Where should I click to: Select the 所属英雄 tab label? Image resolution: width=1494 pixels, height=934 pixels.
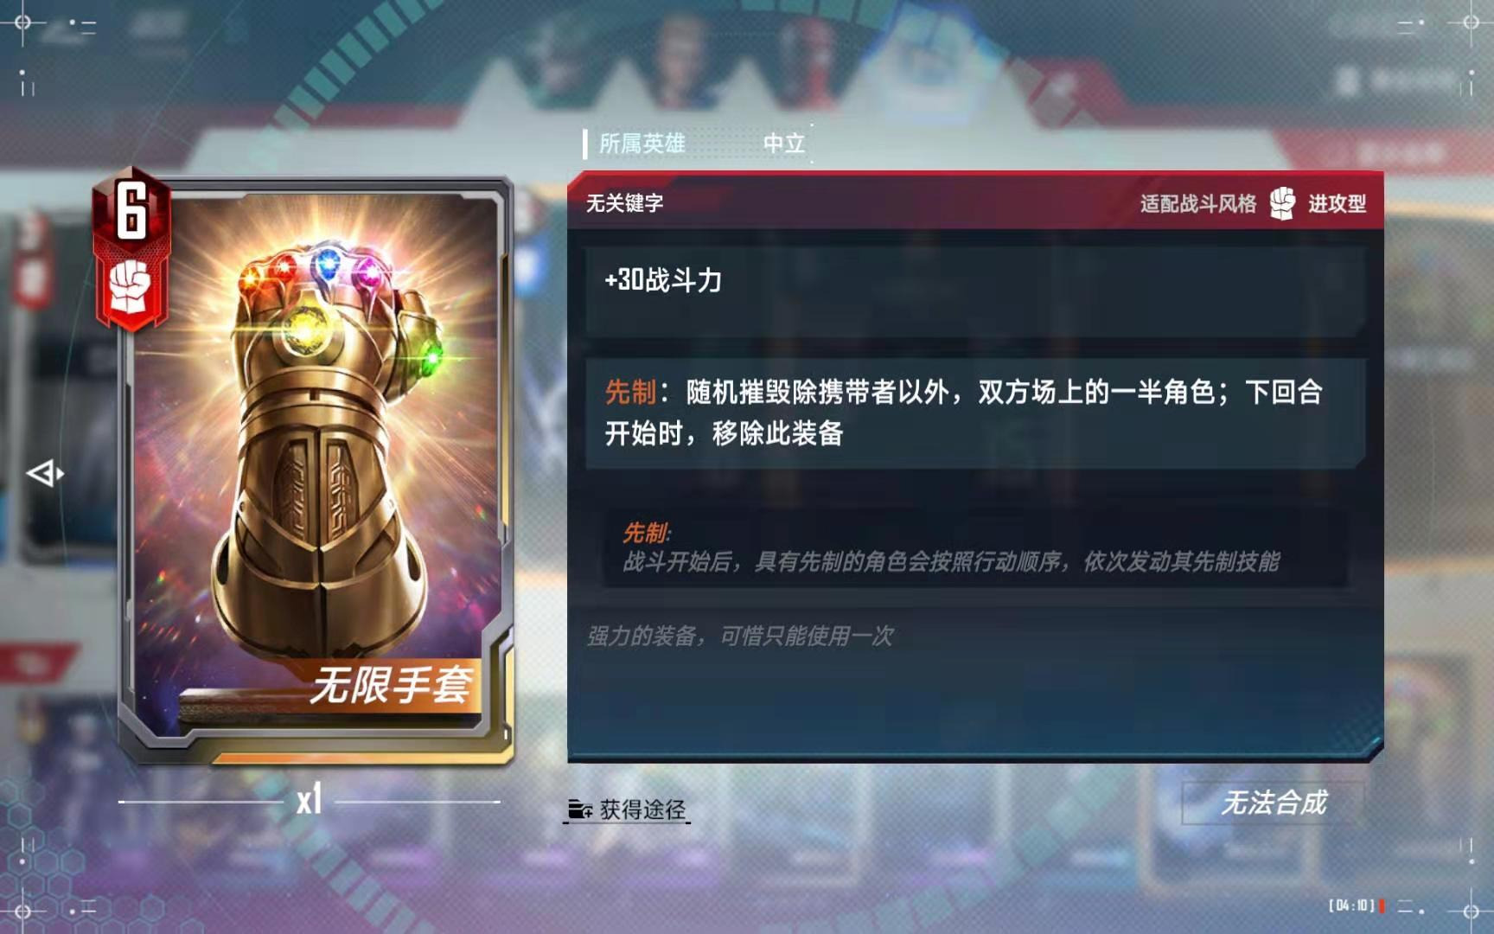642,144
